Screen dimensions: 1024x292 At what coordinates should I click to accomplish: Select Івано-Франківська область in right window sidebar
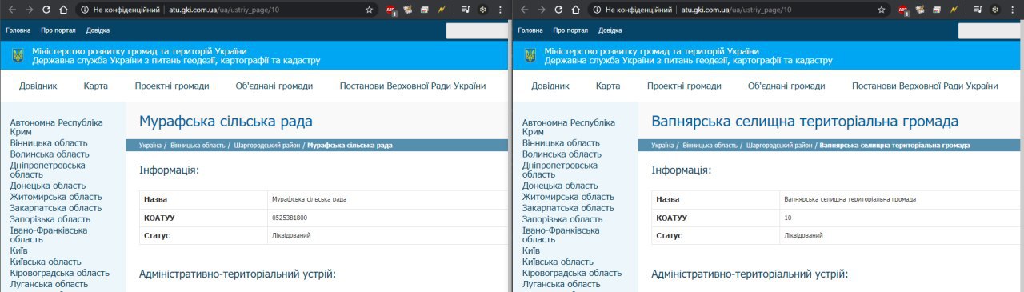[x=561, y=235]
